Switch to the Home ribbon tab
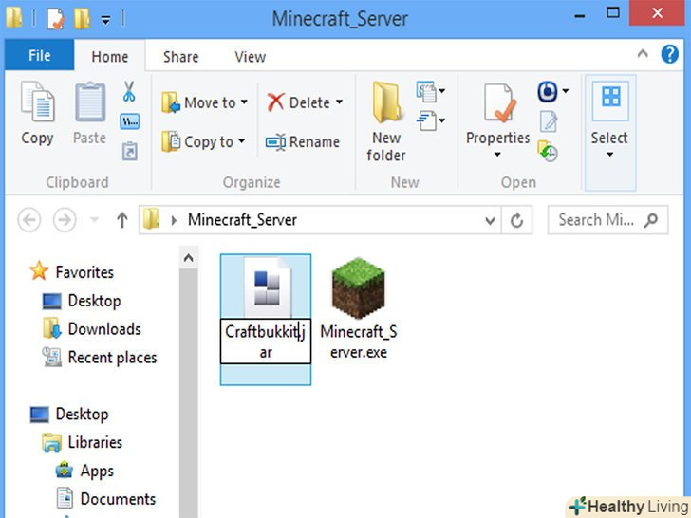The image size is (691, 518). pyautogui.click(x=110, y=56)
